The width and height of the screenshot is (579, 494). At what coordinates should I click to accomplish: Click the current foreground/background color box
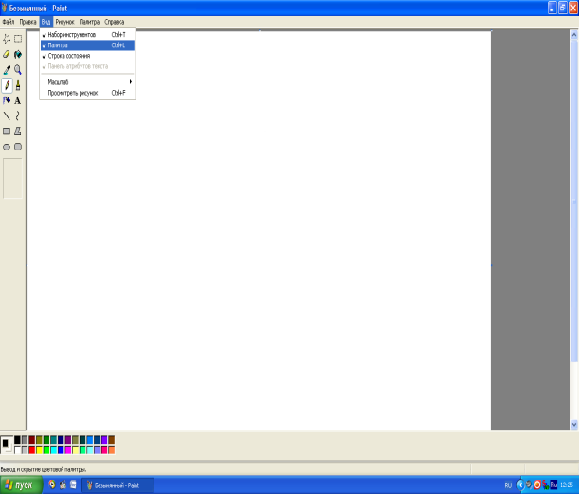coord(7,445)
